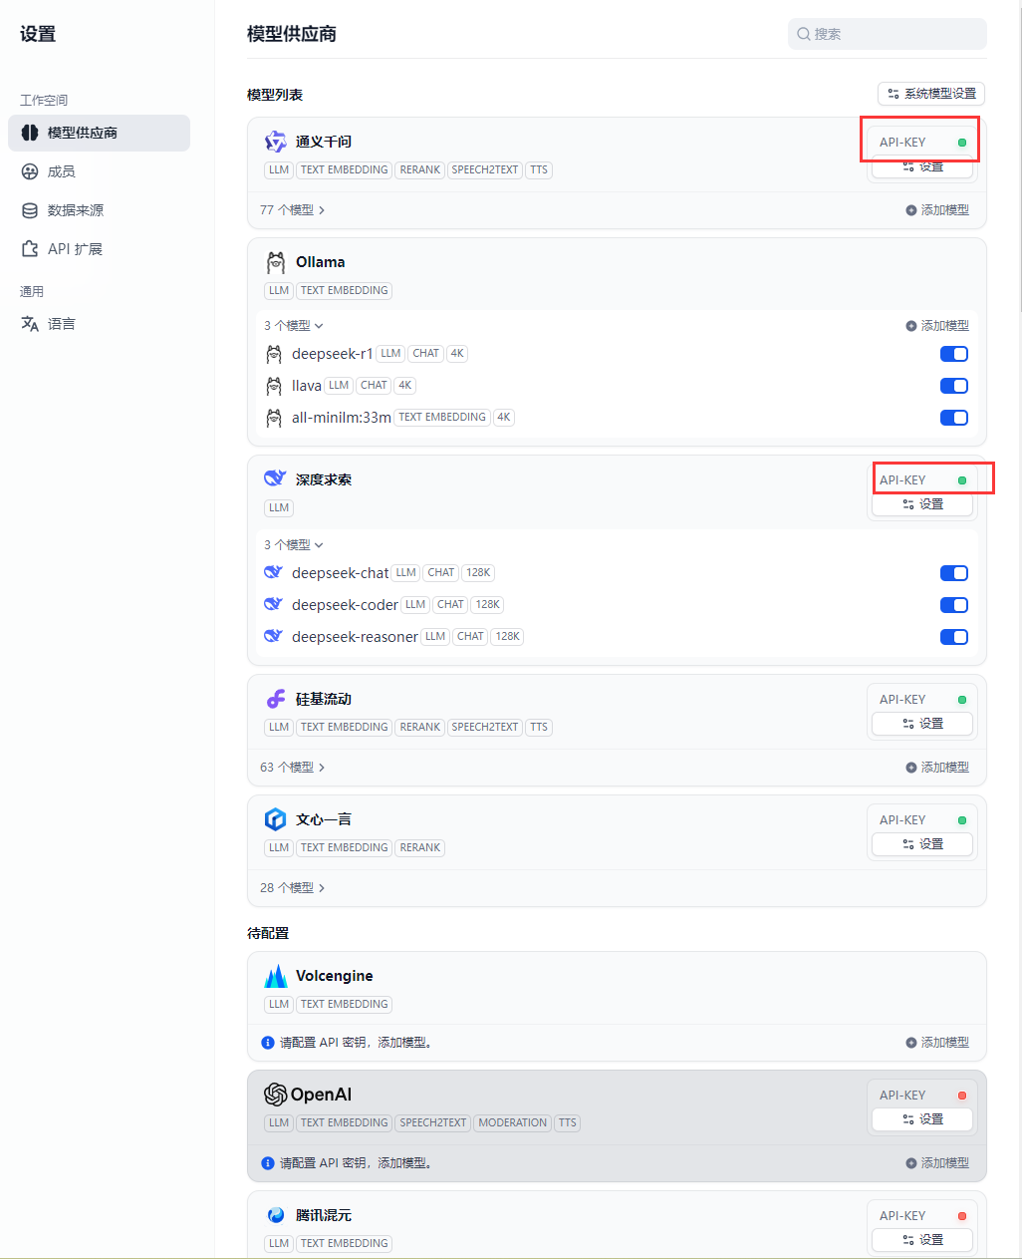This screenshot has width=1022, height=1259.
Task: Click the 深度求索 whale logo icon
Action: [x=275, y=478]
